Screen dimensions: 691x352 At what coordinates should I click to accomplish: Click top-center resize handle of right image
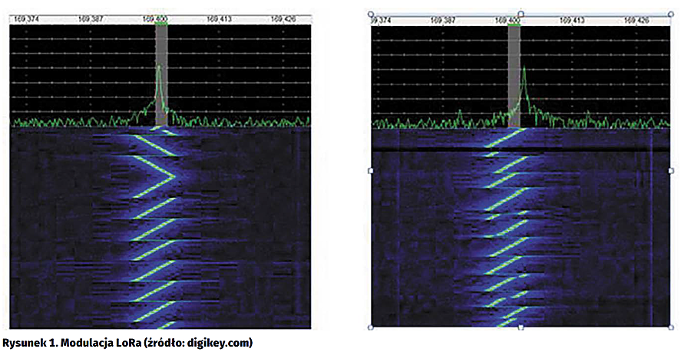tap(521, 14)
